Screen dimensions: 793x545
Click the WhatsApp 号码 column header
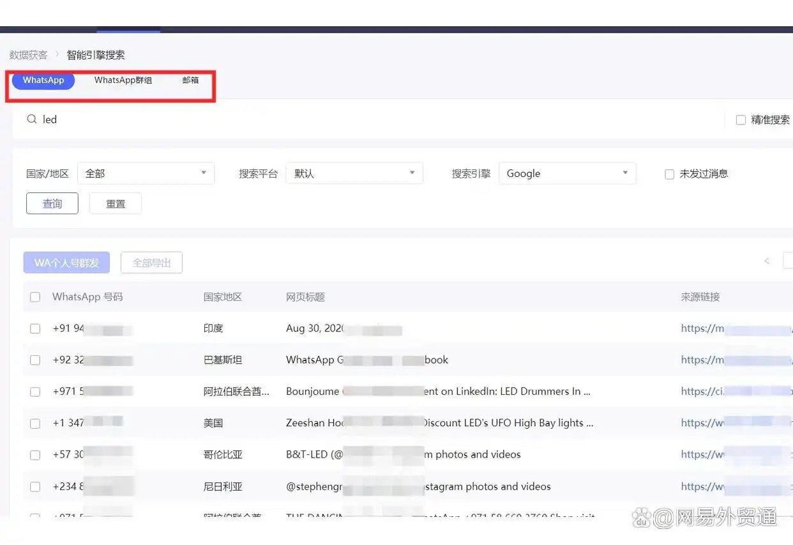(87, 296)
